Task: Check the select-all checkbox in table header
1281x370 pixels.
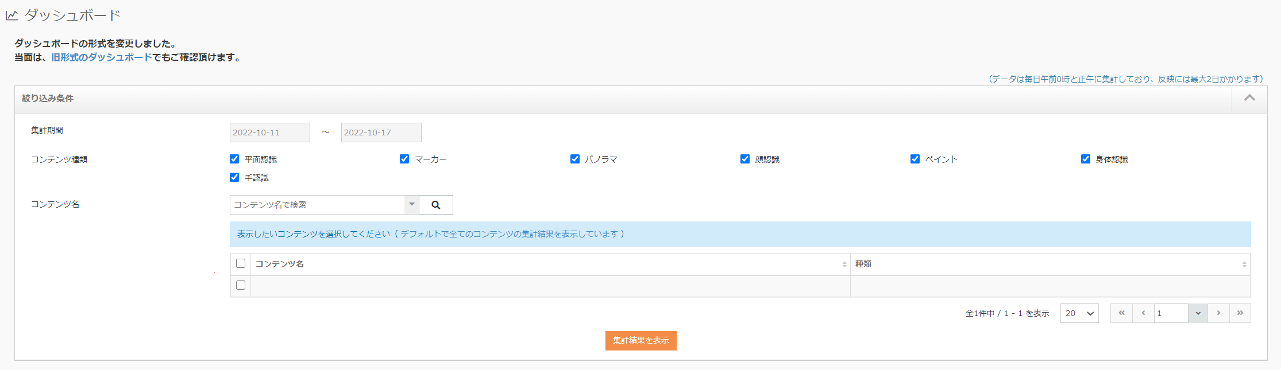Action: (x=241, y=263)
